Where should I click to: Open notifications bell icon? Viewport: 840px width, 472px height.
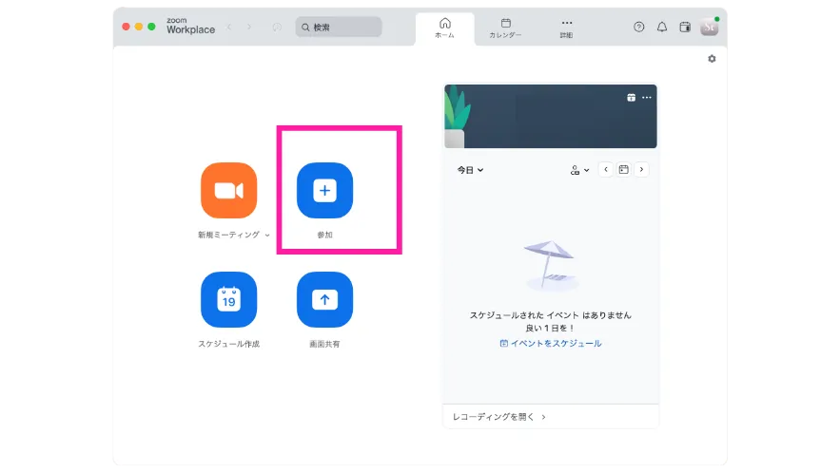click(662, 27)
